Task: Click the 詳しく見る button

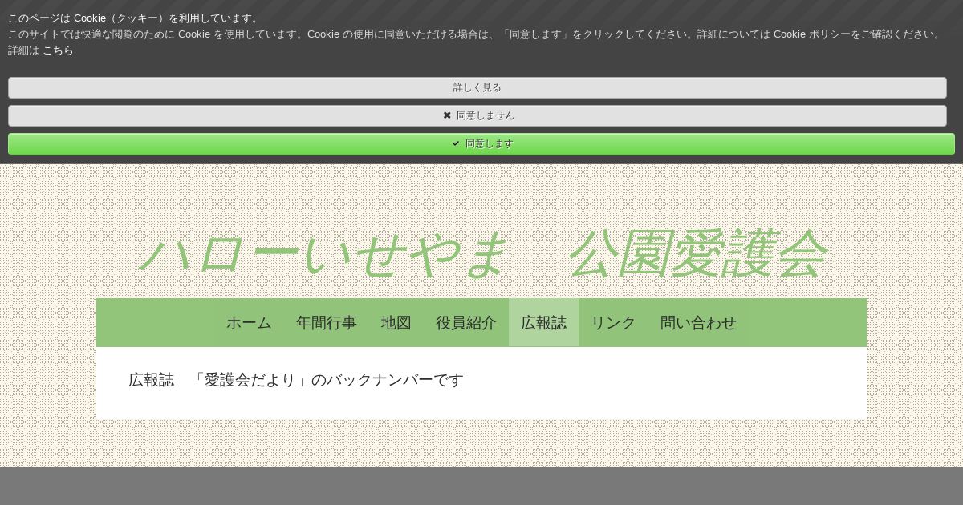Action: point(477,87)
